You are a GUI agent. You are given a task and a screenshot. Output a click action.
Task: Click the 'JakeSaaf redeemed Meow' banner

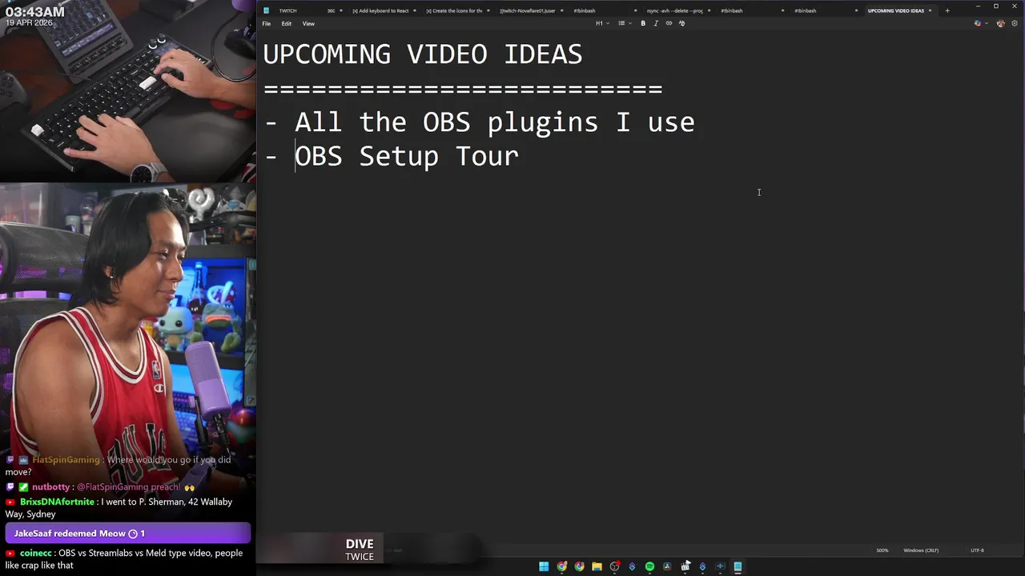point(128,534)
